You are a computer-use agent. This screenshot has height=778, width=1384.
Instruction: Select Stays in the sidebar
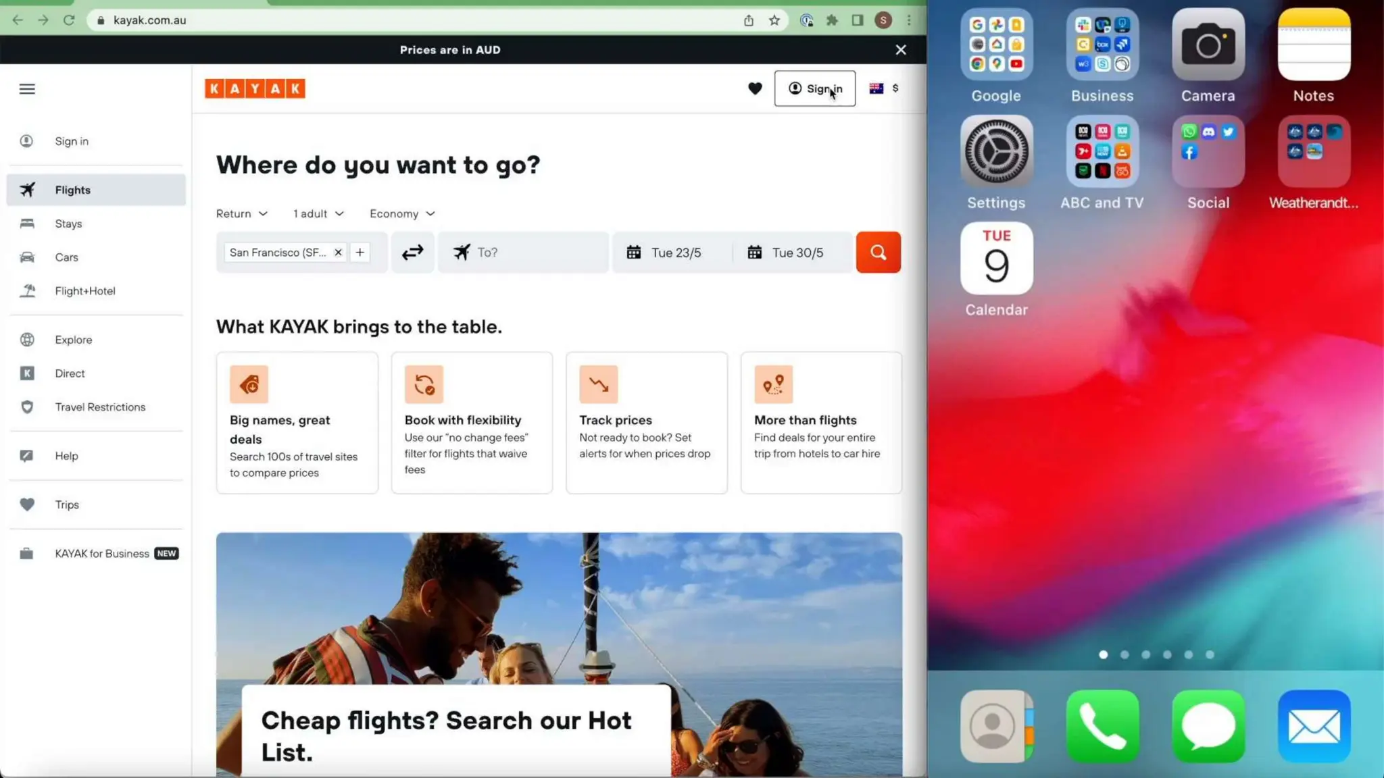(x=68, y=224)
